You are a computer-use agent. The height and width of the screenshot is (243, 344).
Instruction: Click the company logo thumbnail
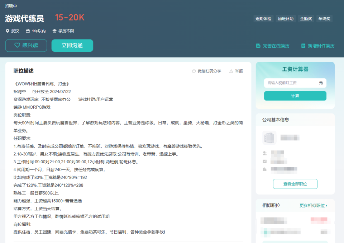[269, 138]
